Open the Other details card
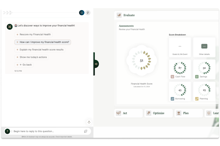The width and height of the screenshot is (220, 146). click(204, 47)
